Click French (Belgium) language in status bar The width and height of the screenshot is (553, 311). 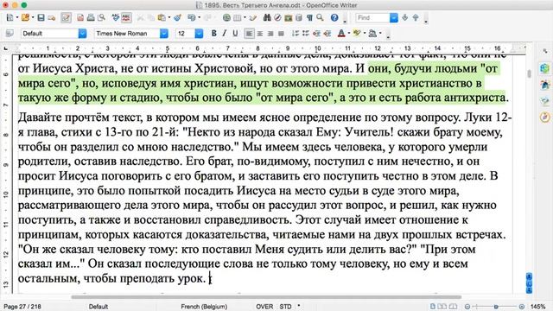coord(204,307)
